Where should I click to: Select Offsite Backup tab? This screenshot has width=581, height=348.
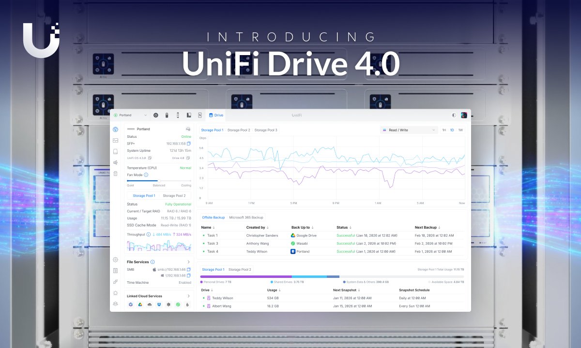213,217
